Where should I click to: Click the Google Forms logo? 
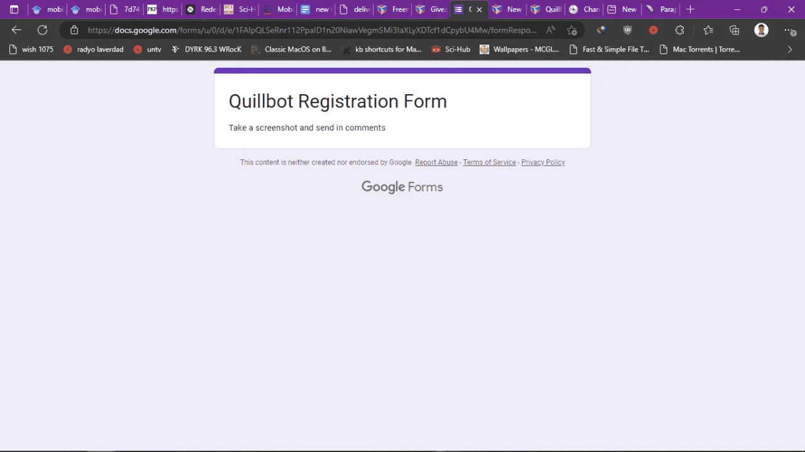pyautogui.click(x=402, y=187)
